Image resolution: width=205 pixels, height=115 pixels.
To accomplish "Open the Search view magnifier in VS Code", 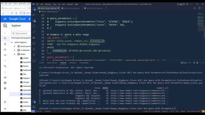I will click(34, 32).
